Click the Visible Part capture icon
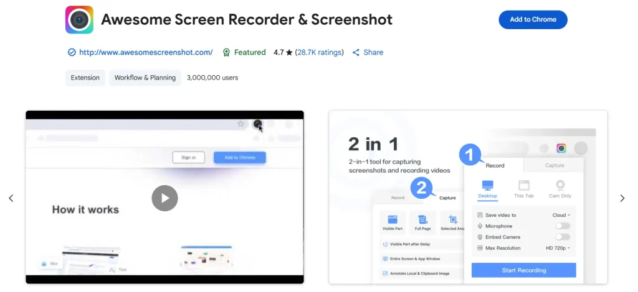 [x=393, y=220]
